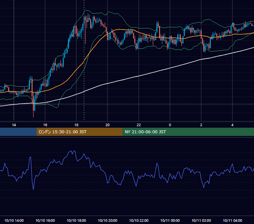Click the 10/11 02:00 date label
Viewport: 254px width, 224px height.
coord(201,220)
